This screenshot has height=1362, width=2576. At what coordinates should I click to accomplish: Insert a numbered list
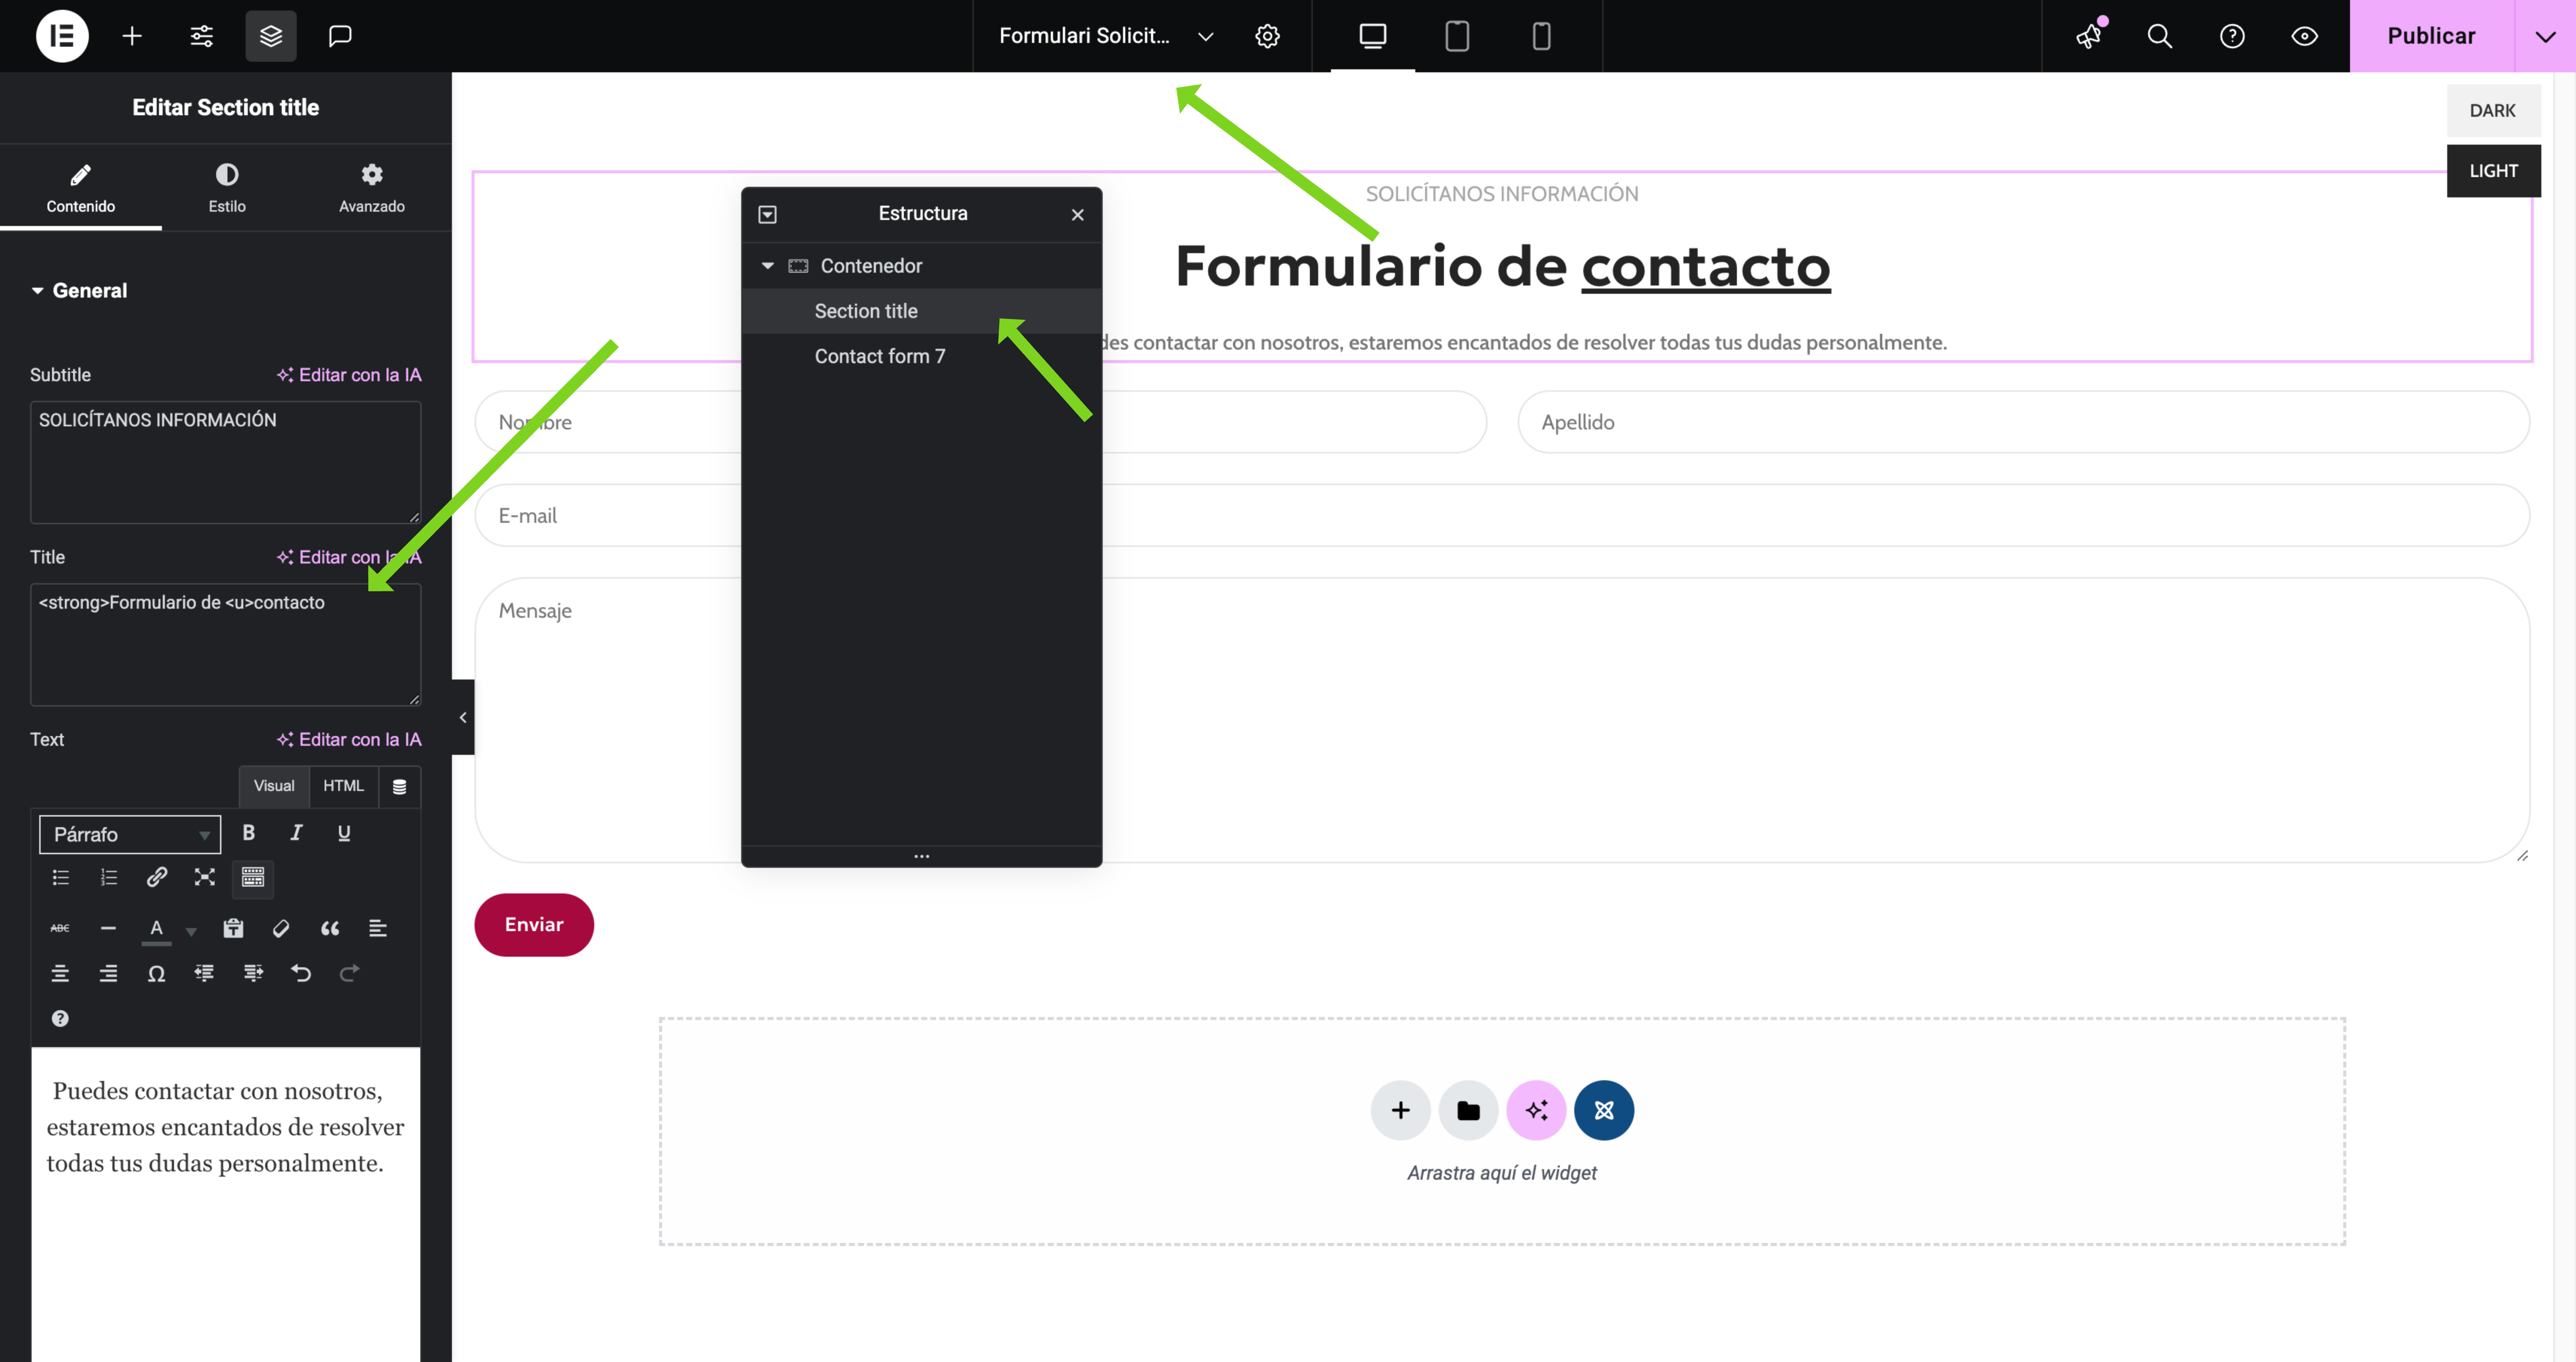109,878
